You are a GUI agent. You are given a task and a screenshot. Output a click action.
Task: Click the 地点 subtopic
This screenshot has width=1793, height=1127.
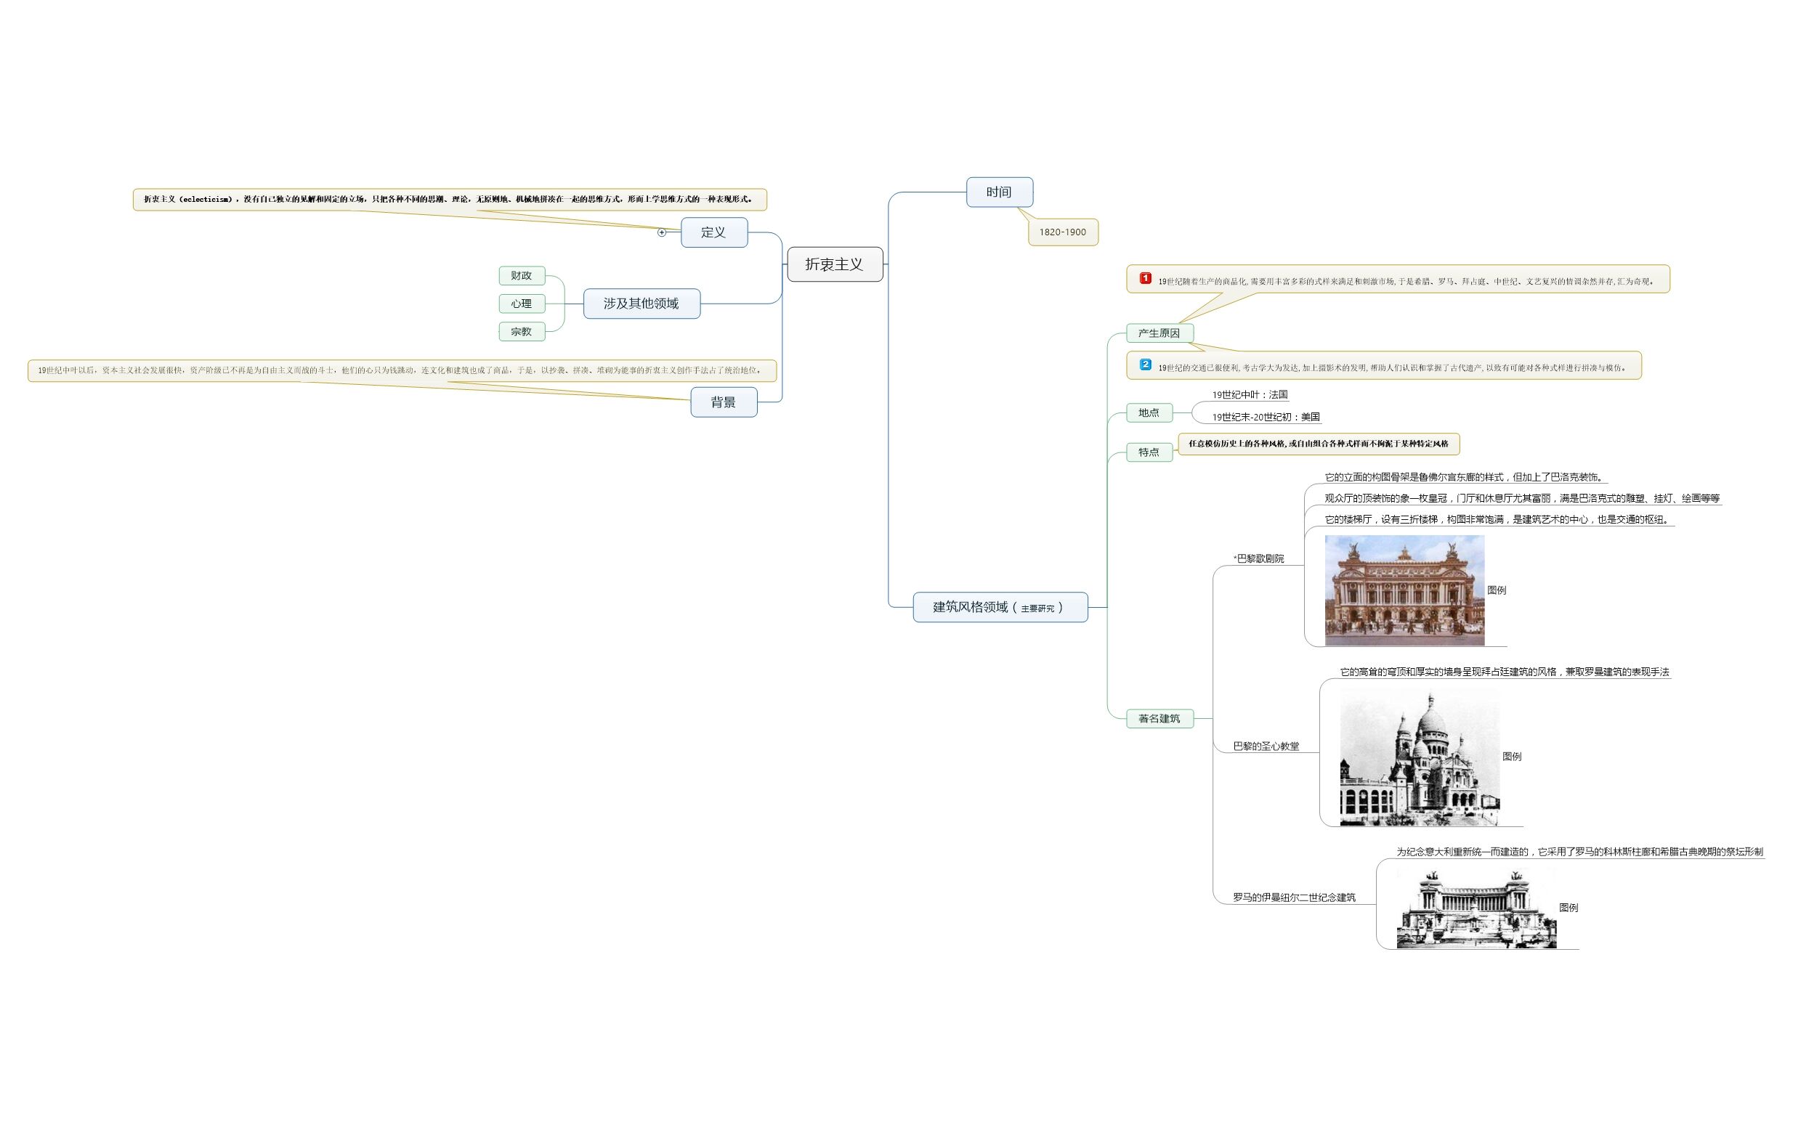point(1148,412)
